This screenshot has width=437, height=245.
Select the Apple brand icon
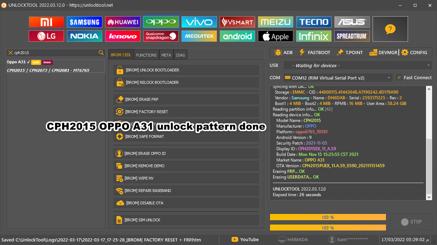click(276, 36)
